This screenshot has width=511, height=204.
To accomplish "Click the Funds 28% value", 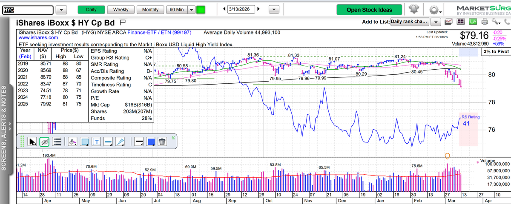I will [x=146, y=118].
